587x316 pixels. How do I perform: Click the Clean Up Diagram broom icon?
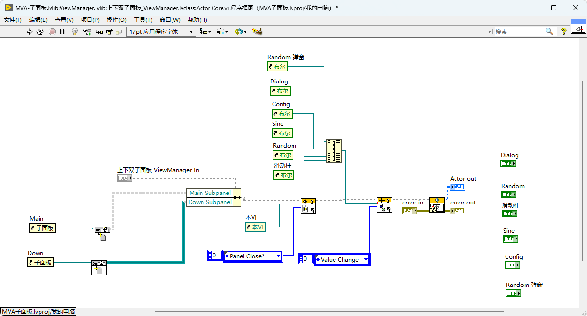tap(257, 31)
